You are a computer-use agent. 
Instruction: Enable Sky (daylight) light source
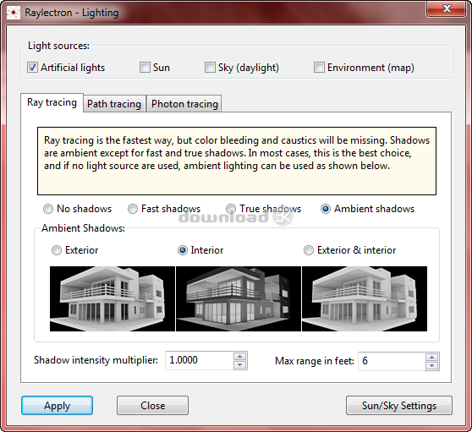pos(210,68)
